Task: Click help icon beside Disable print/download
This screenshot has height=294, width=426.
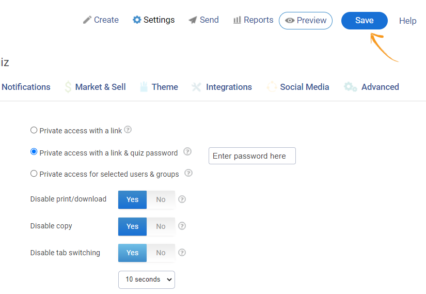Action: point(182,199)
